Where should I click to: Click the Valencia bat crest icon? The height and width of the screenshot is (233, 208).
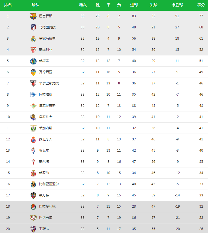pos(33,72)
